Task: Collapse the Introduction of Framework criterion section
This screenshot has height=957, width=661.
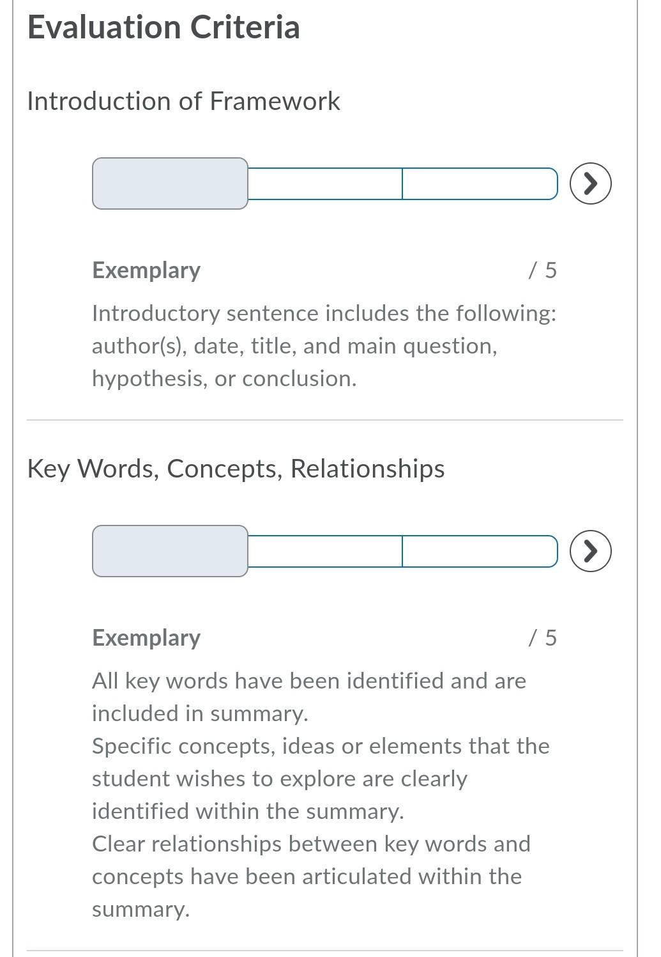Action: coord(184,100)
